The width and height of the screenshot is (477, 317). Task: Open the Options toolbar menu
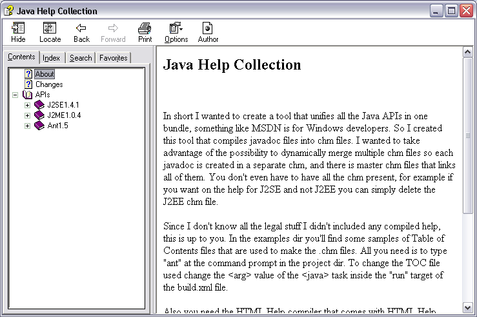pos(176,28)
